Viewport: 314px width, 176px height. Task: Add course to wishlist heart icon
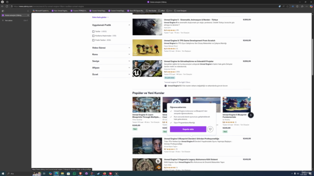tap(210, 129)
